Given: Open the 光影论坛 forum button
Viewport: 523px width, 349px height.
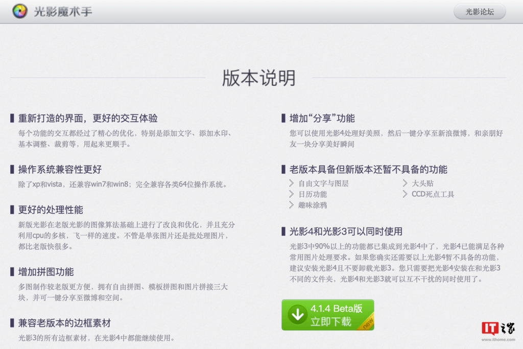Looking at the screenshot, I should pyautogui.click(x=479, y=11).
